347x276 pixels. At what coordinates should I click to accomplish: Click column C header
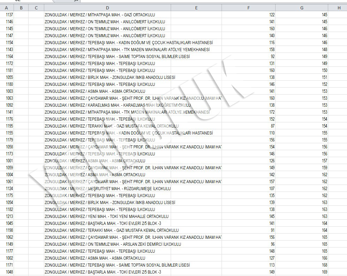click(37, 8)
